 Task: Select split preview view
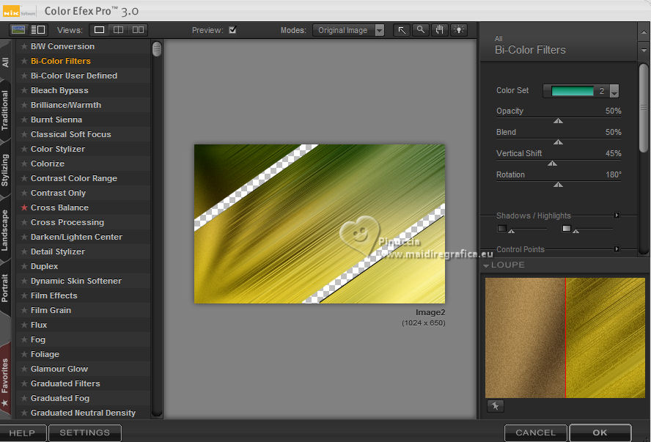pyautogui.click(x=118, y=30)
